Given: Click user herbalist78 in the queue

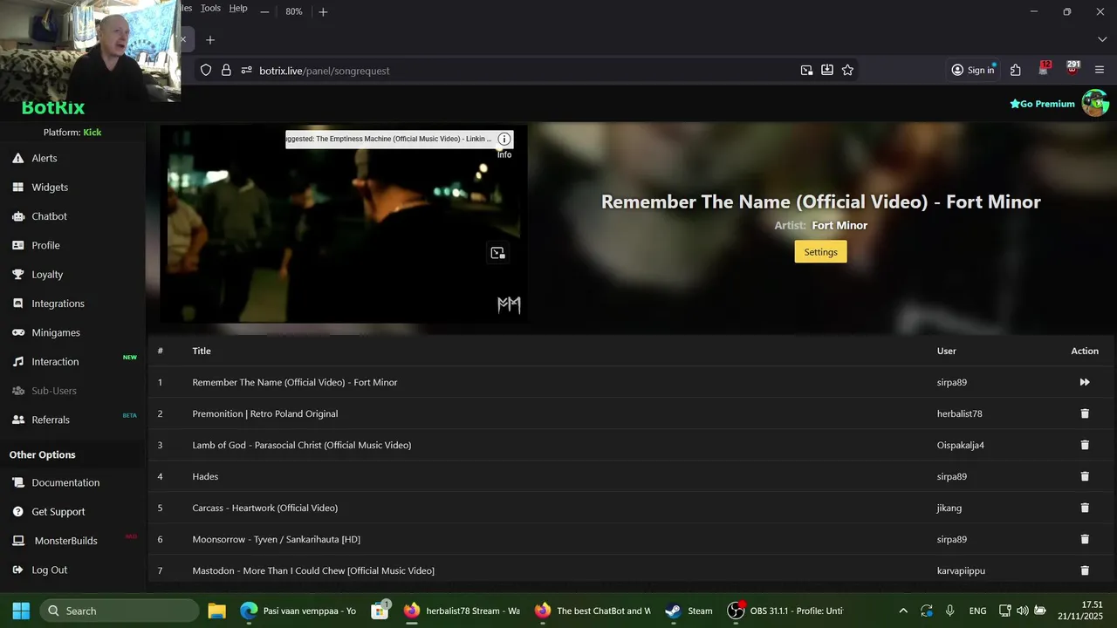Looking at the screenshot, I should tap(960, 413).
